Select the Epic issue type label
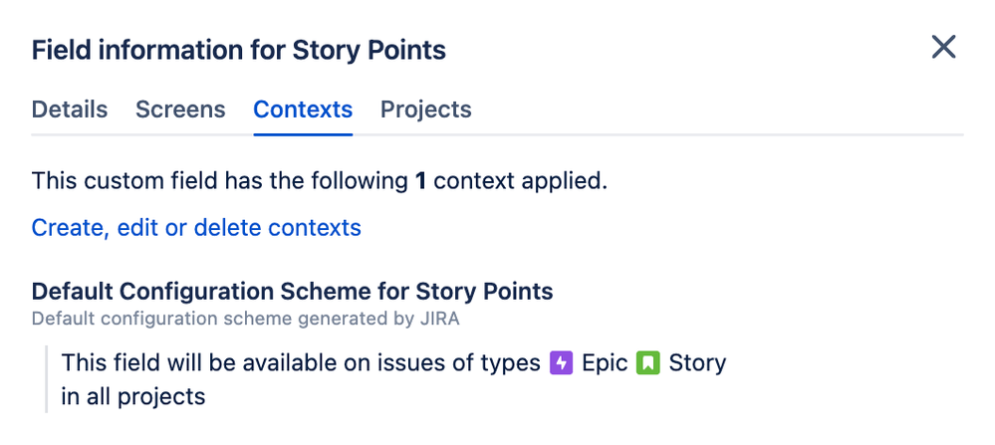This screenshot has width=995, height=445. click(605, 363)
